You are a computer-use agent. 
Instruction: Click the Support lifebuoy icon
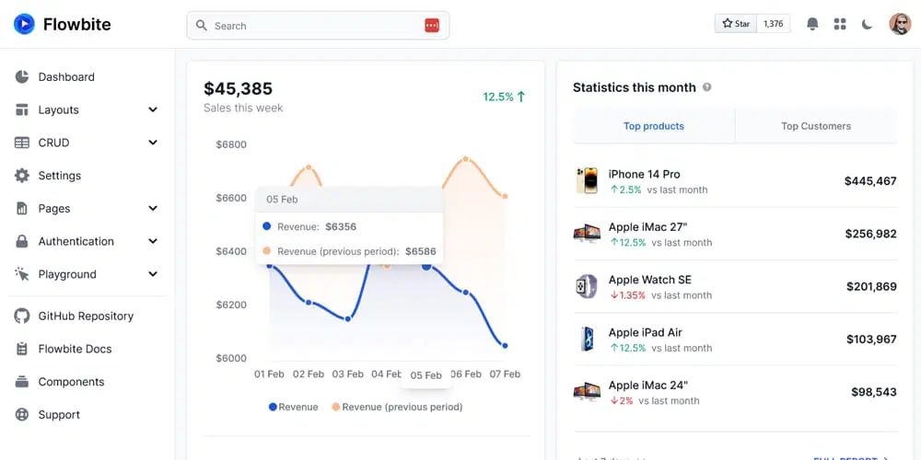click(22, 414)
